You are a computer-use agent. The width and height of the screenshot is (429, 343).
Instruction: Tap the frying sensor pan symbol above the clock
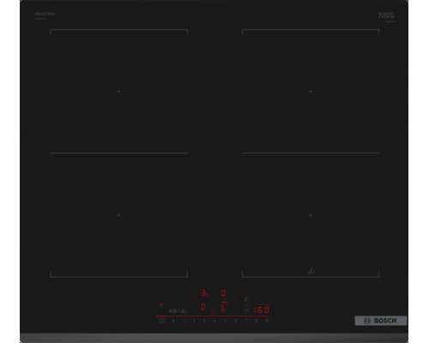coord(245,299)
